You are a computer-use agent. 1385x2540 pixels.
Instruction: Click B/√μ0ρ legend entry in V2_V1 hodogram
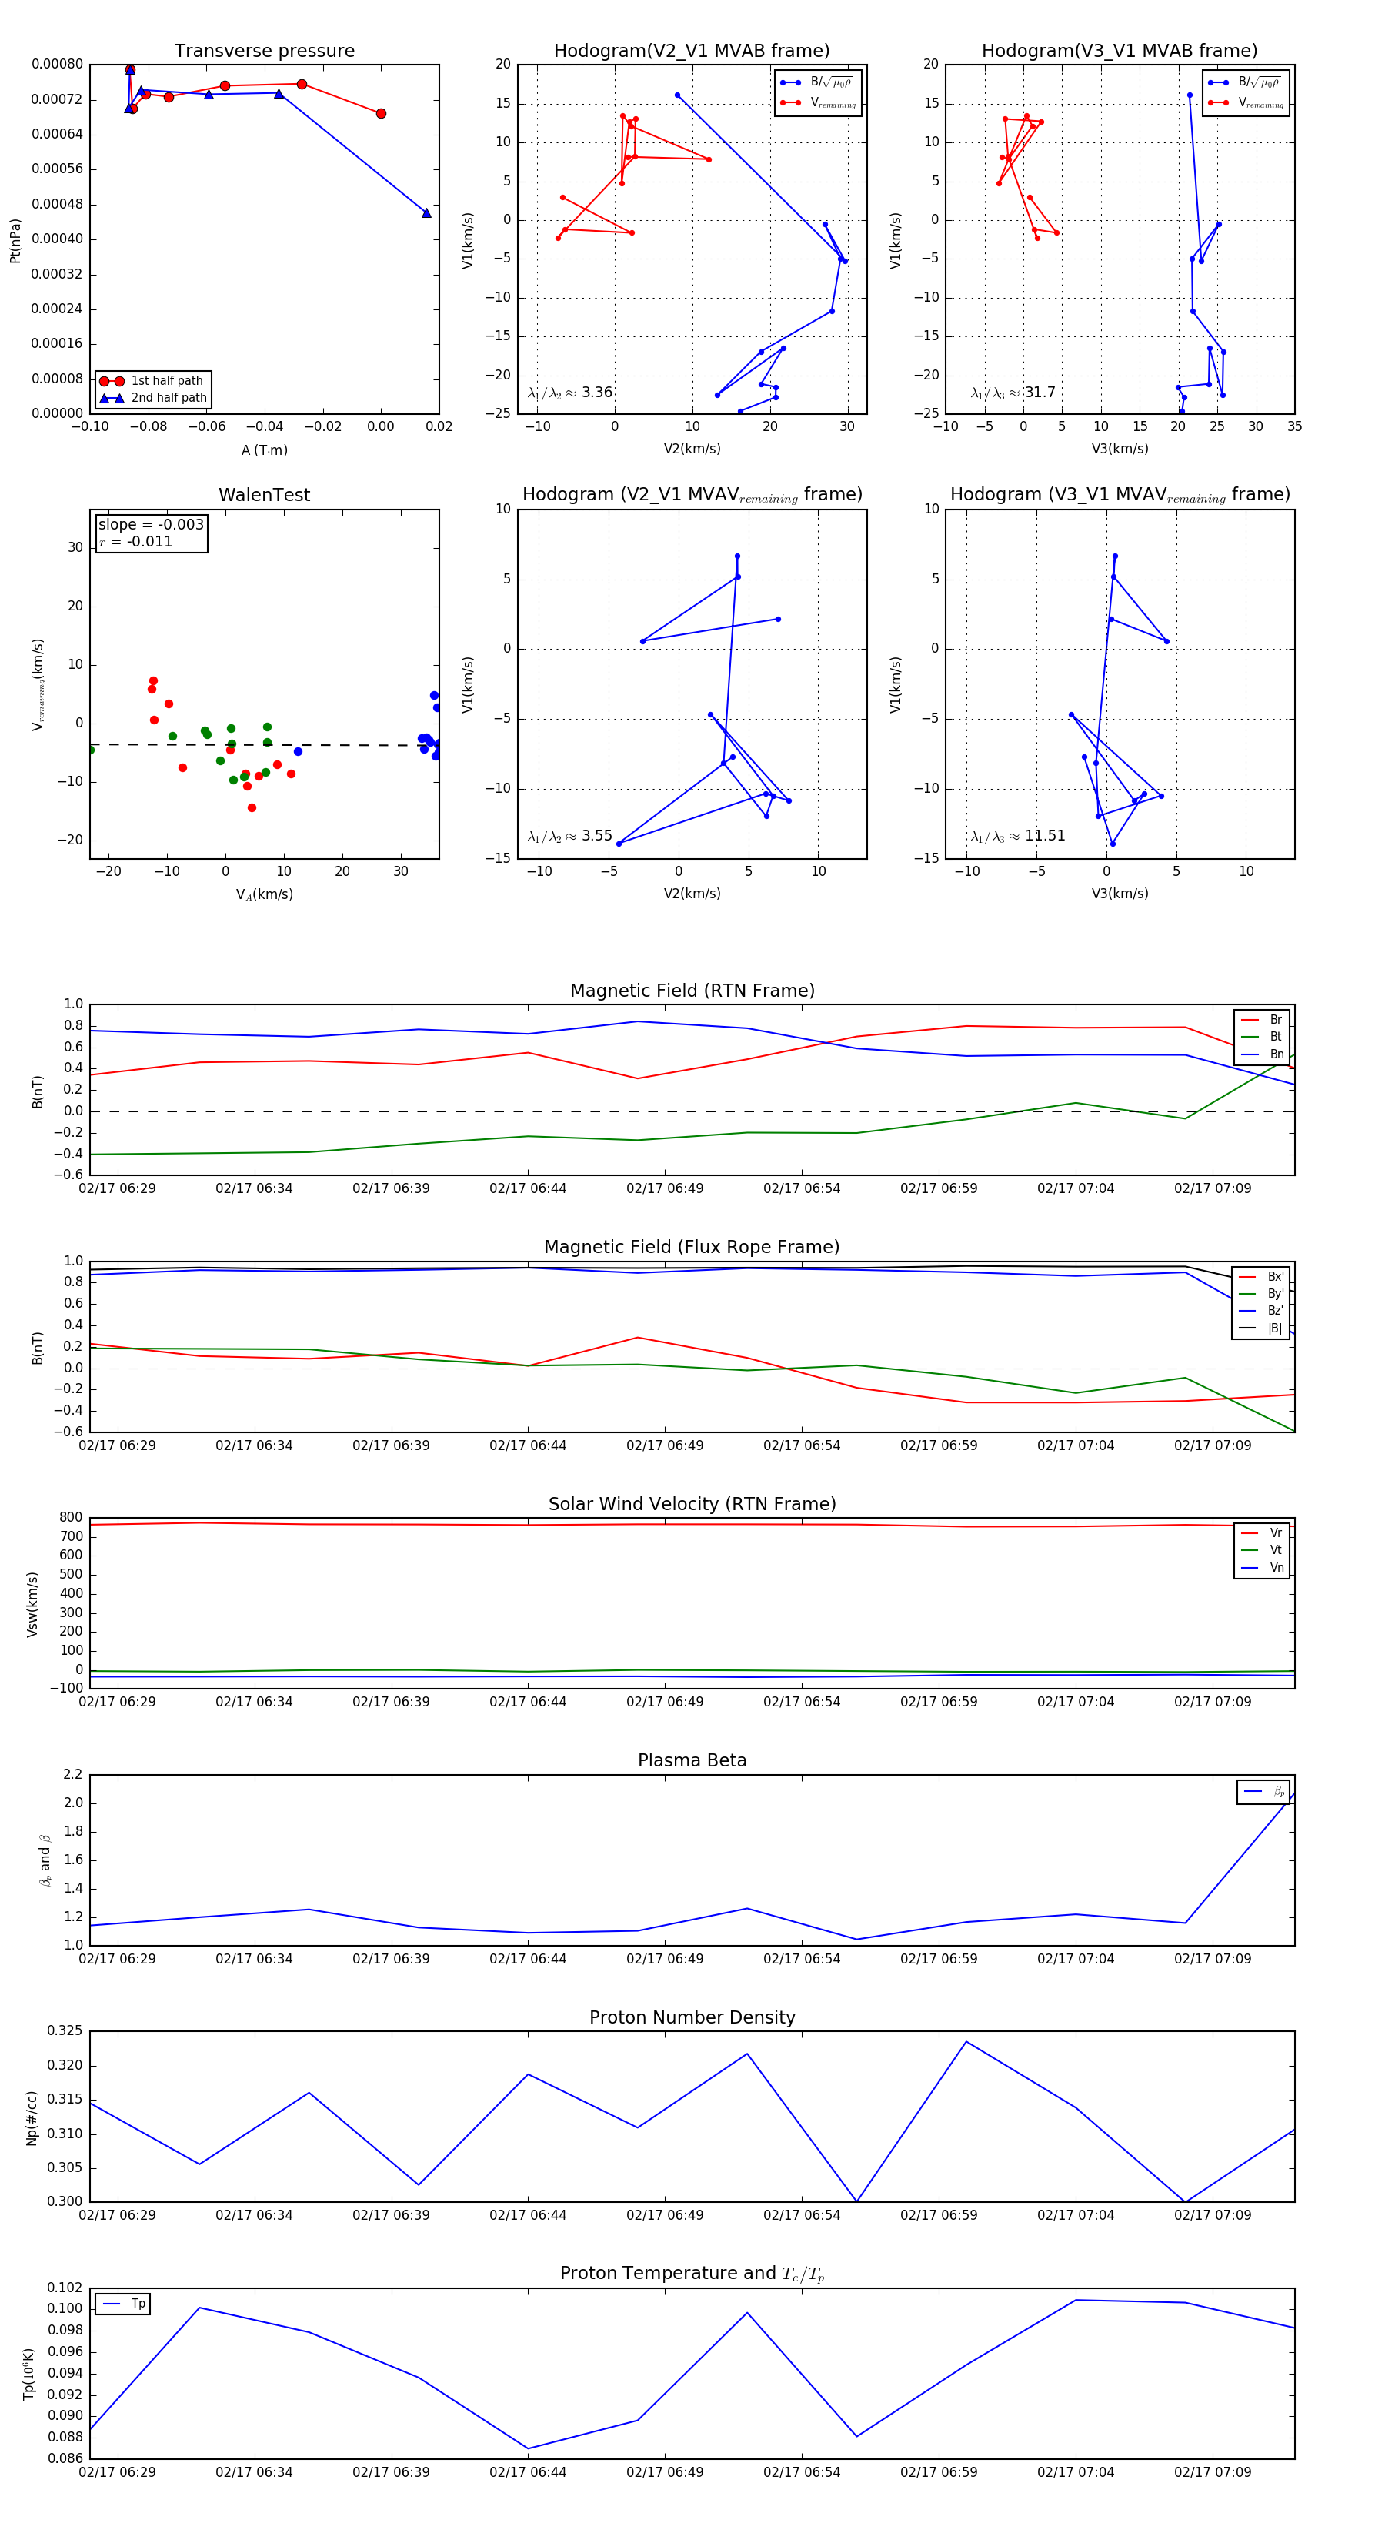click(818, 83)
